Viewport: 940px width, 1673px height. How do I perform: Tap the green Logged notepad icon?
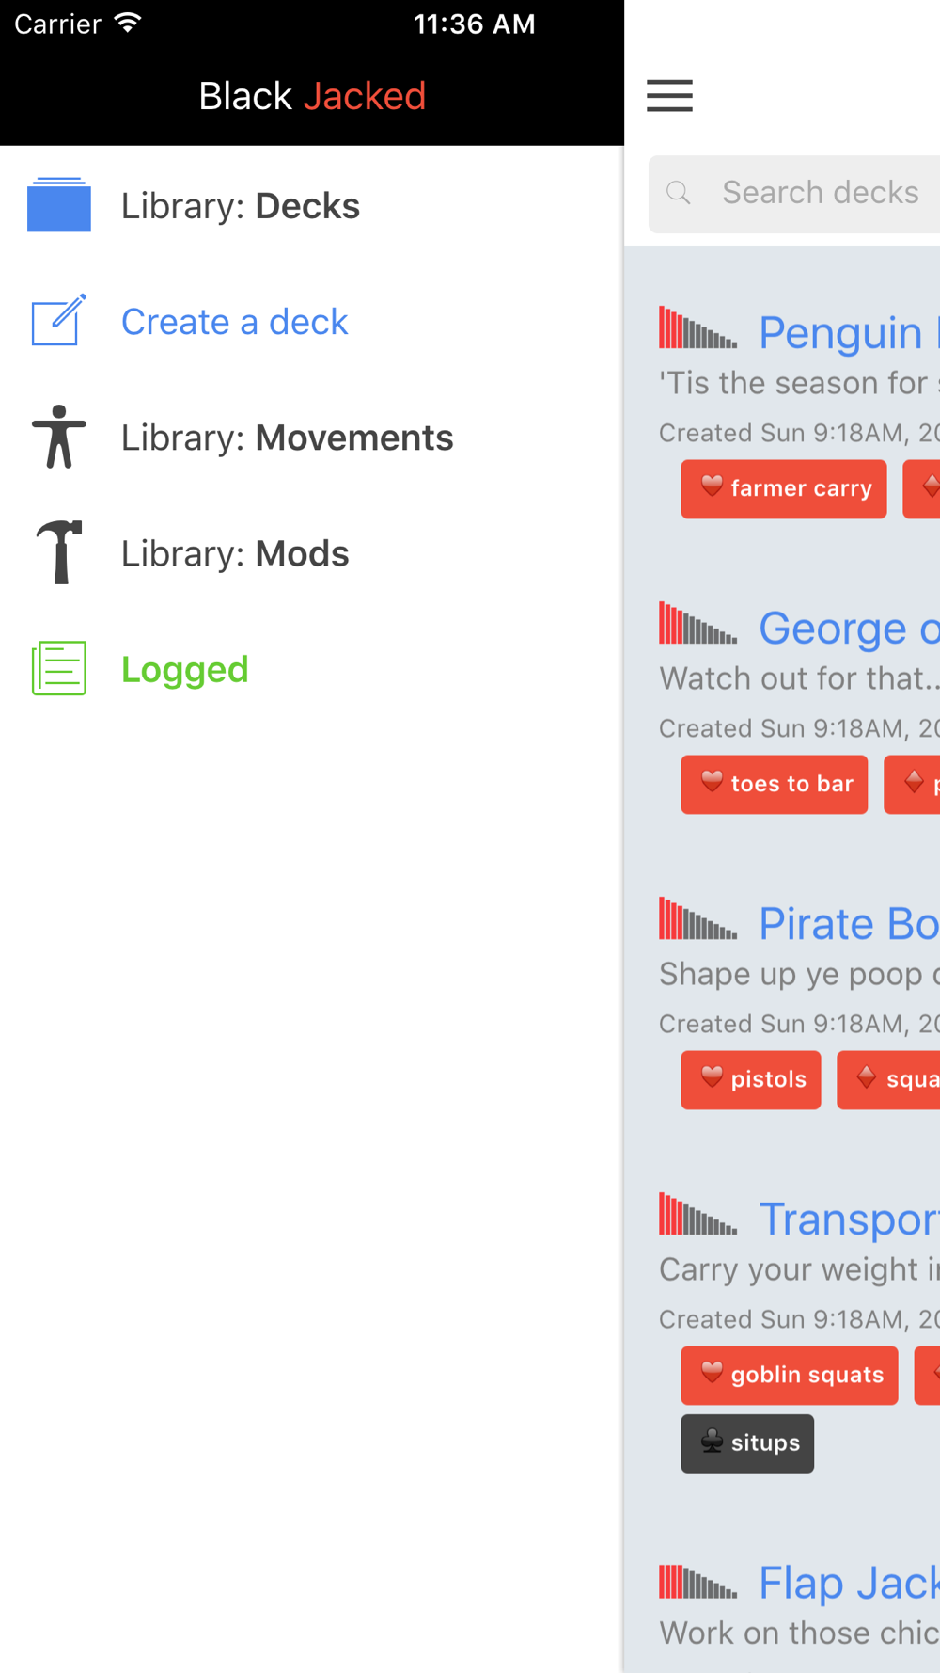(x=59, y=668)
